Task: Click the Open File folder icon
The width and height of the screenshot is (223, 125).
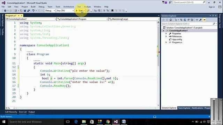Action: click(x=21, y=11)
